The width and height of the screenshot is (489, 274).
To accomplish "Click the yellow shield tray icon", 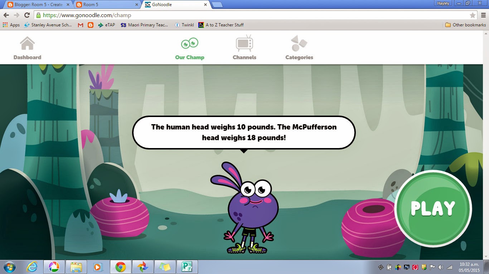I will pyautogui.click(x=424, y=267).
